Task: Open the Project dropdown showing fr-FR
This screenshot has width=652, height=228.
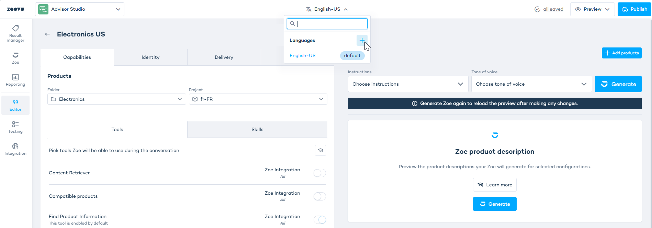Action: [x=258, y=99]
